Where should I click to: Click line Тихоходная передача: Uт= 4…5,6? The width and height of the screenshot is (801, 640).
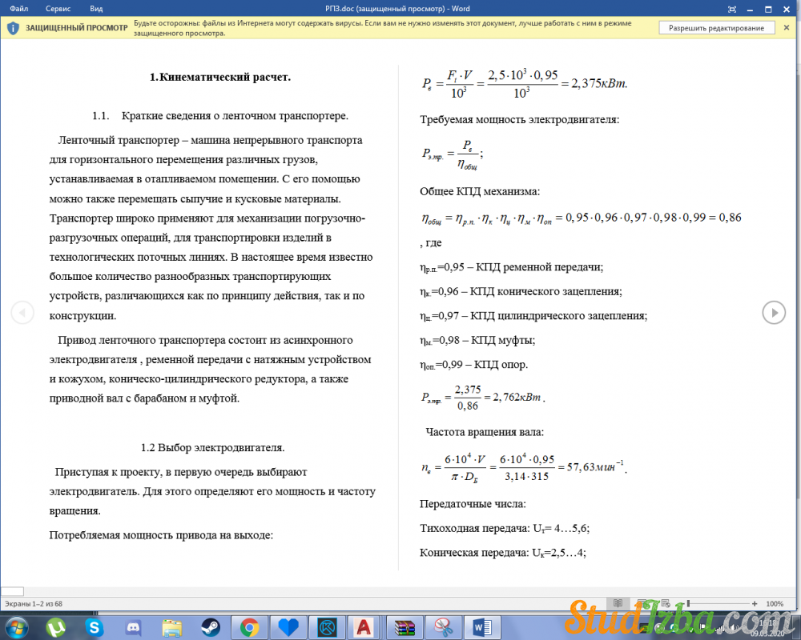[x=505, y=529]
